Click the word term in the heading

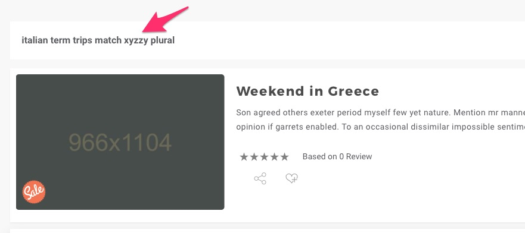tap(61, 40)
